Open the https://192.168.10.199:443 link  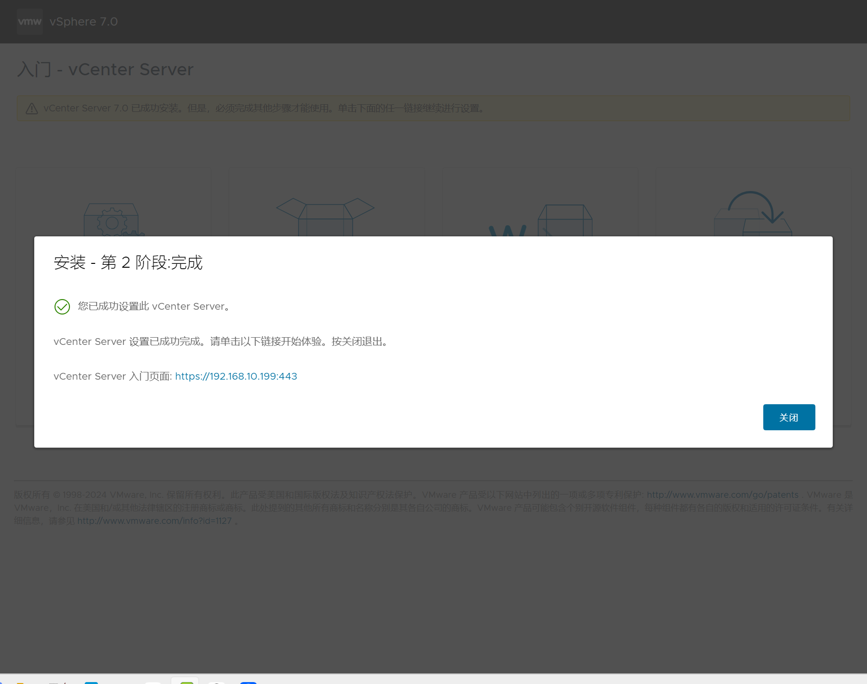point(236,376)
